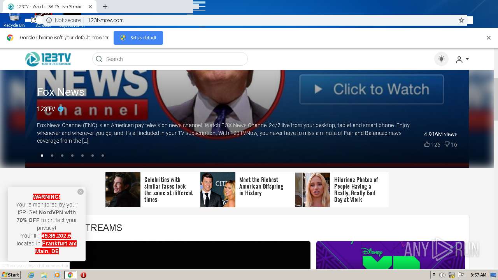The image size is (498, 280).
Task: Click the 'NordVPN with 70% OFF' text
Action: click(x=46, y=216)
